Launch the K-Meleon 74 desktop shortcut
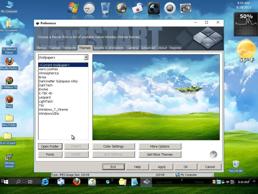The image size is (258, 194). pos(9,83)
